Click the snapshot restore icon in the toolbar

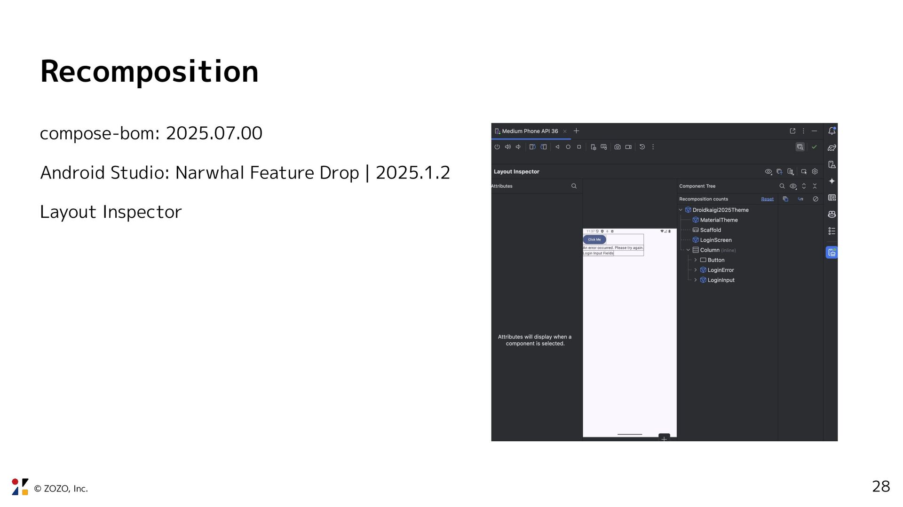642,147
